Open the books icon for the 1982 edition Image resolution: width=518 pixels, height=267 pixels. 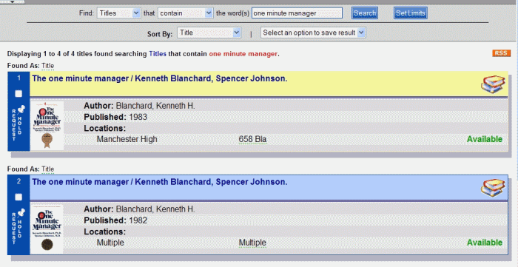point(494,188)
